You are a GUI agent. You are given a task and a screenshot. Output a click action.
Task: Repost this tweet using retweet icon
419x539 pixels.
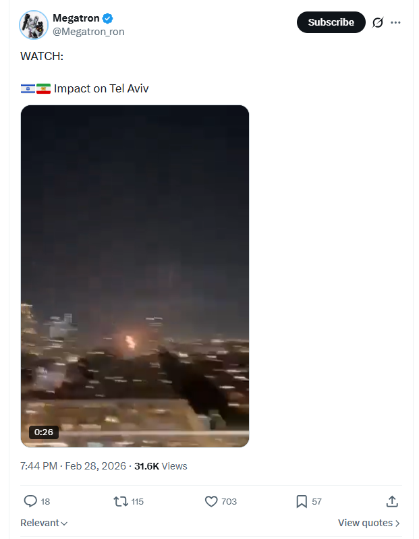pyautogui.click(x=121, y=501)
